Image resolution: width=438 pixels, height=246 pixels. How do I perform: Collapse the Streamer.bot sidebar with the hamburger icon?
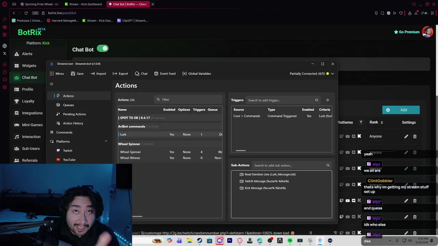52,84
